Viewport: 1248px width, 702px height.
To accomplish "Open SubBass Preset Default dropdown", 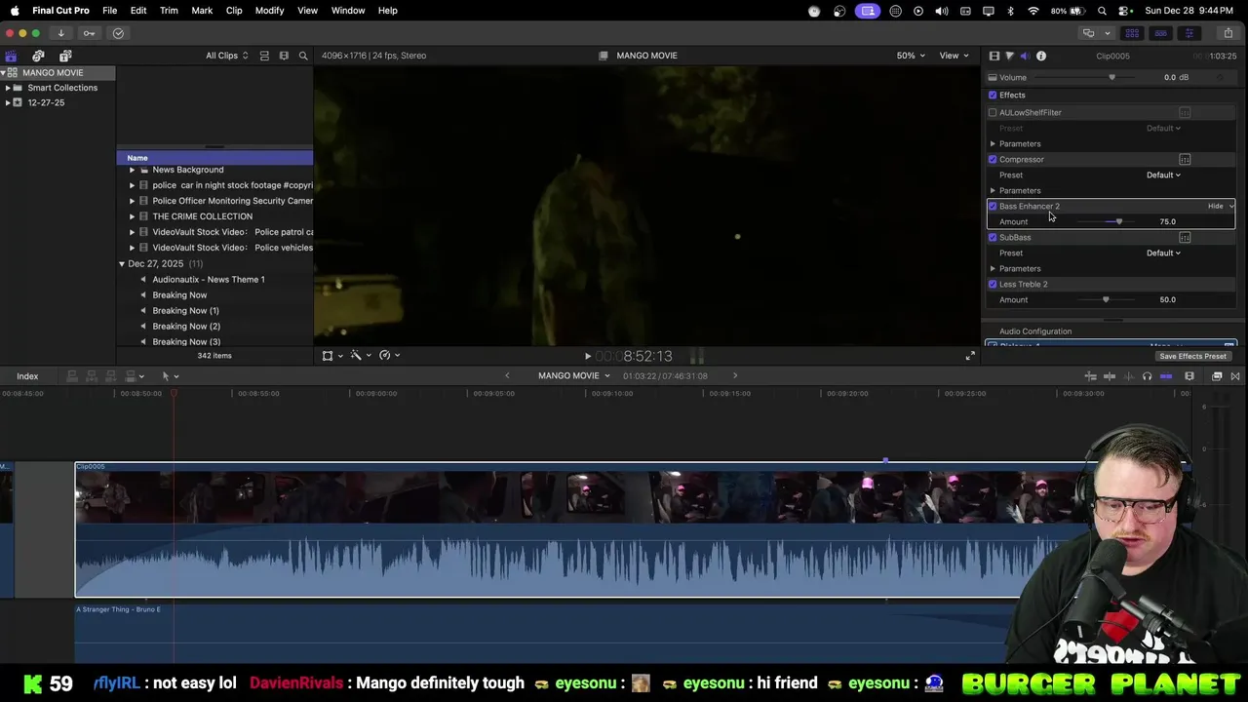I will (x=1163, y=253).
